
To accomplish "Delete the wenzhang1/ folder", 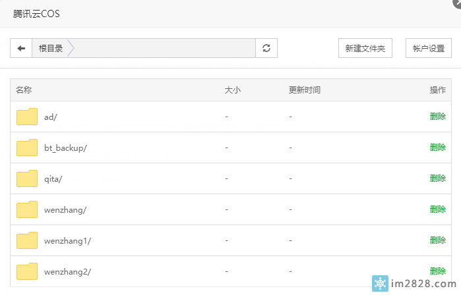I will point(438,240).
